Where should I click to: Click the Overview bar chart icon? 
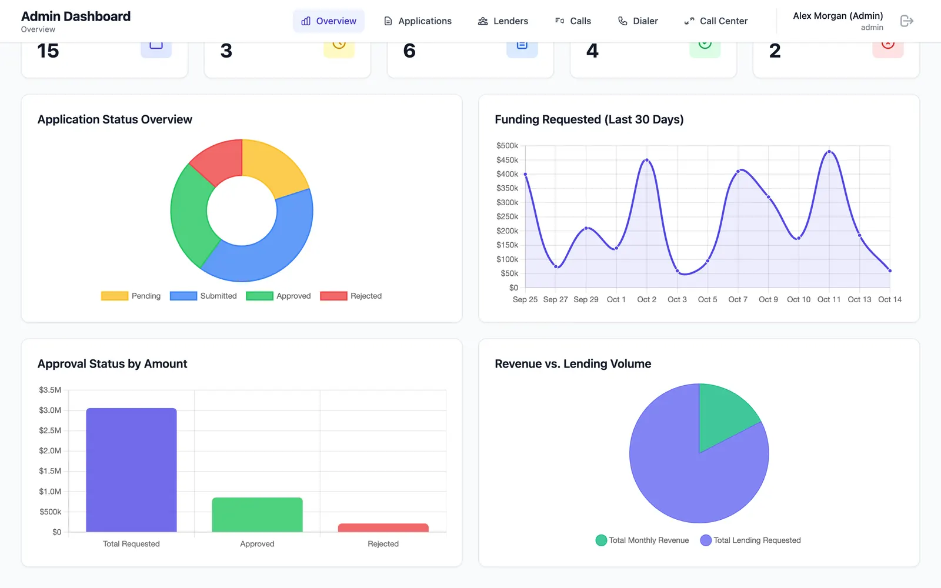pos(306,21)
